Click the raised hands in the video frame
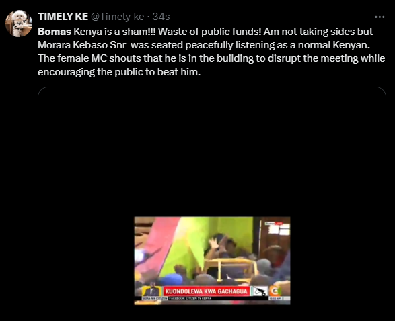Viewport: 395px width, 321px height. pos(216,243)
